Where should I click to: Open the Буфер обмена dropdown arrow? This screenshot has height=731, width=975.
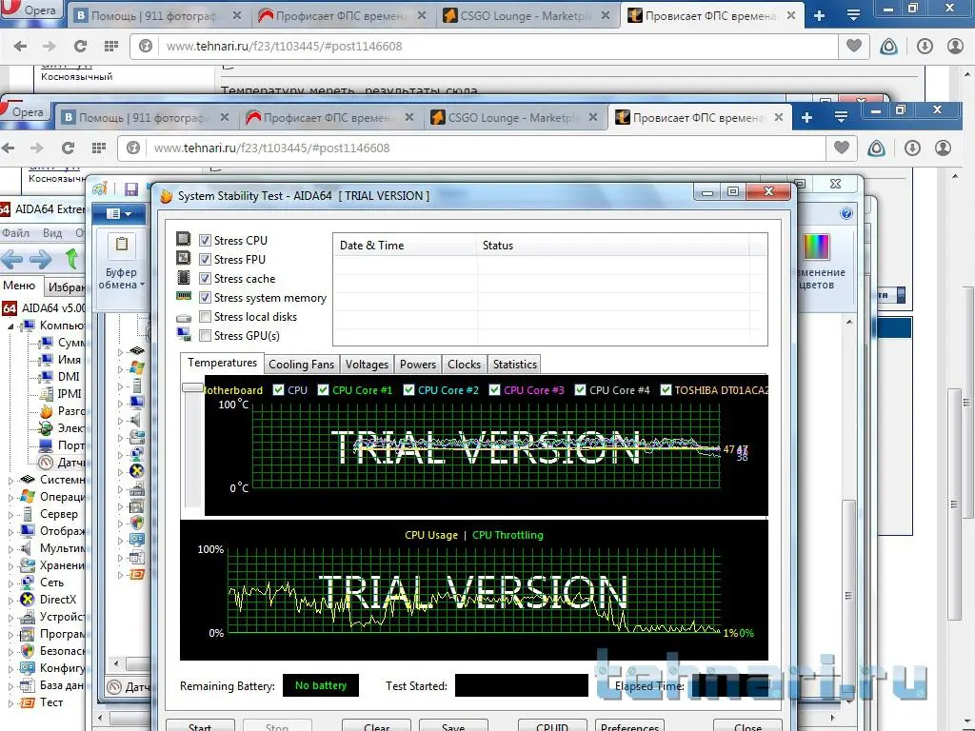coord(143,285)
